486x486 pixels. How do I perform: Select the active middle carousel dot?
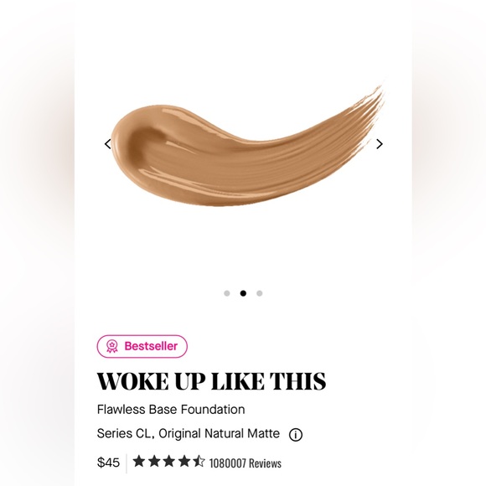pyautogui.click(x=243, y=293)
